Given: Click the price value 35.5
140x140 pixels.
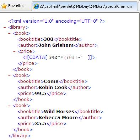Looking at the screenshot, I should coord(41,124).
